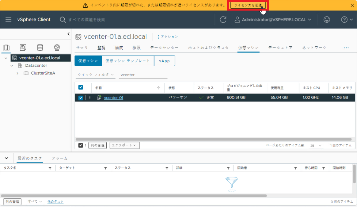357x207 pixels.
Task: Click the vCenter icon beside the page title
Action: click(78, 37)
